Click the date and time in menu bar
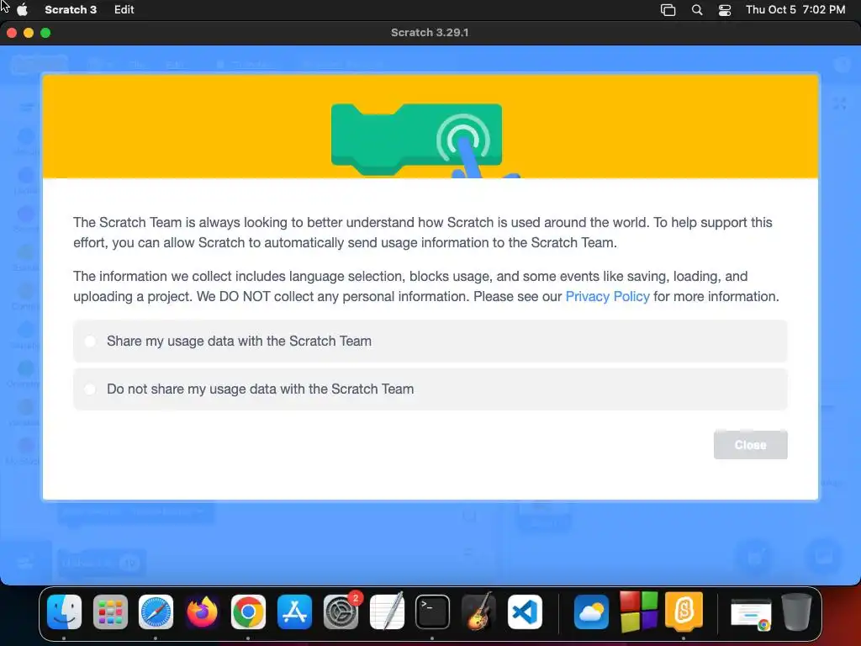The height and width of the screenshot is (646, 861). coord(795,9)
